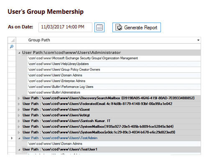Expand the Guest user path
The image size is (209, 163).
19,110
